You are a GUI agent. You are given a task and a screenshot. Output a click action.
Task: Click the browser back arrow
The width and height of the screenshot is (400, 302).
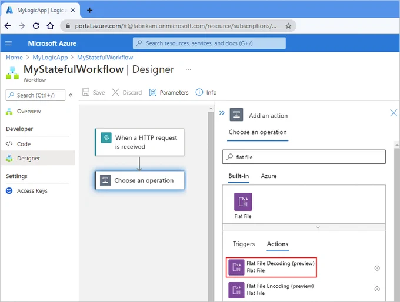pyautogui.click(x=8, y=26)
